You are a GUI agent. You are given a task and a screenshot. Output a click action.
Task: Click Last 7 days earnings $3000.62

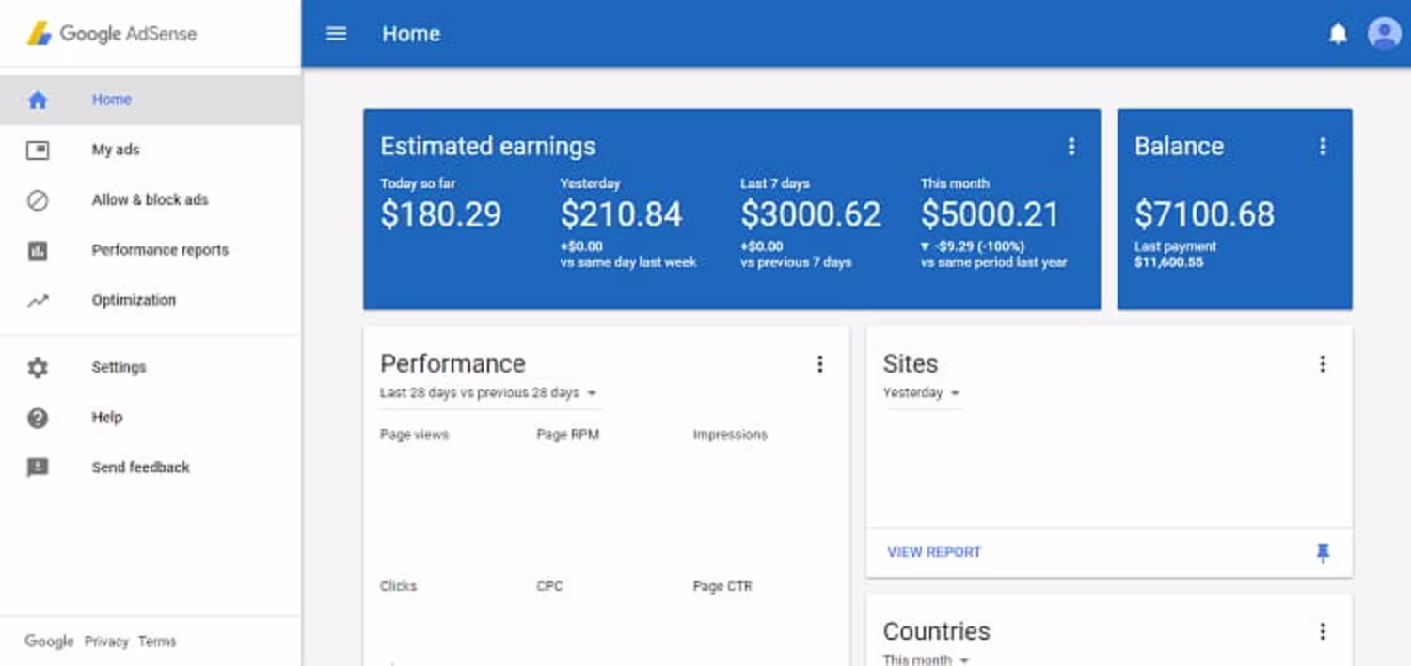click(x=811, y=214)
